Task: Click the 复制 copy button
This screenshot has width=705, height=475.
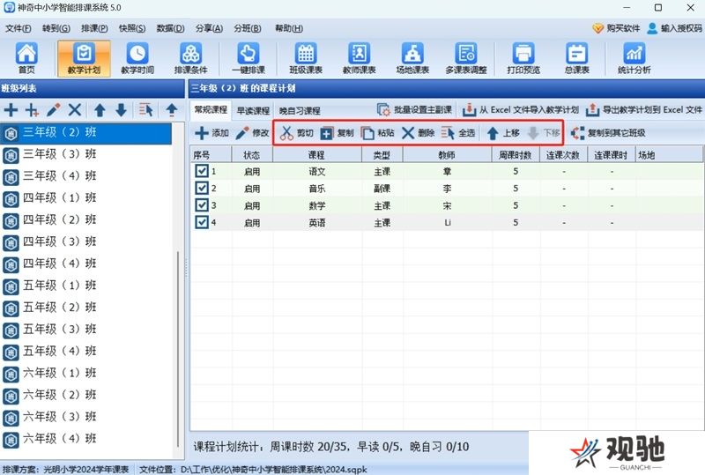Action: click(x=338, y=133)
